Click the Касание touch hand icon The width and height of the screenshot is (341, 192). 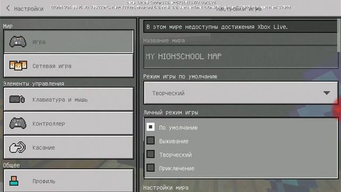click(x=18, y=147)
